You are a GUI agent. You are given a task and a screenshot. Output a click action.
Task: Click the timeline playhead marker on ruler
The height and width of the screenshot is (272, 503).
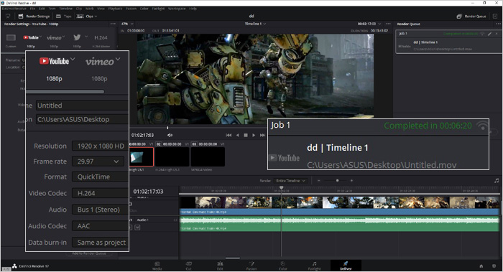pos(282,188)
